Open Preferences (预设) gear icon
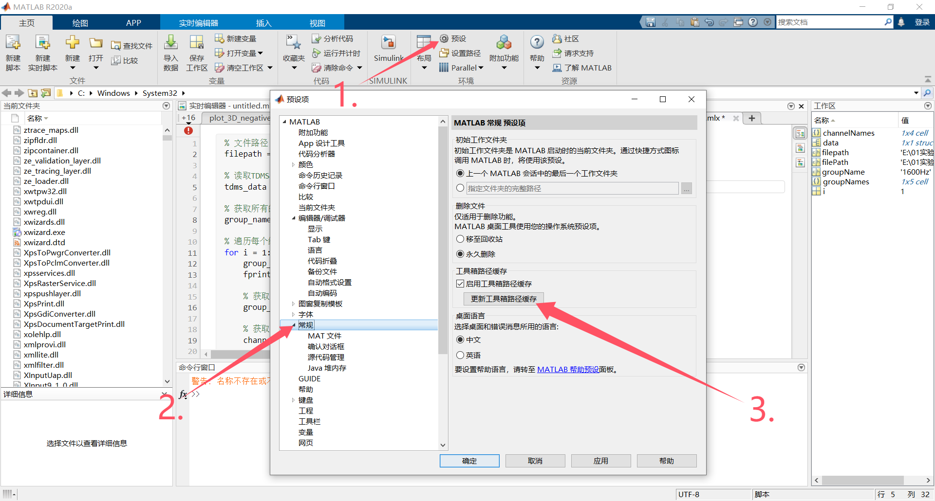 [444, 38]
